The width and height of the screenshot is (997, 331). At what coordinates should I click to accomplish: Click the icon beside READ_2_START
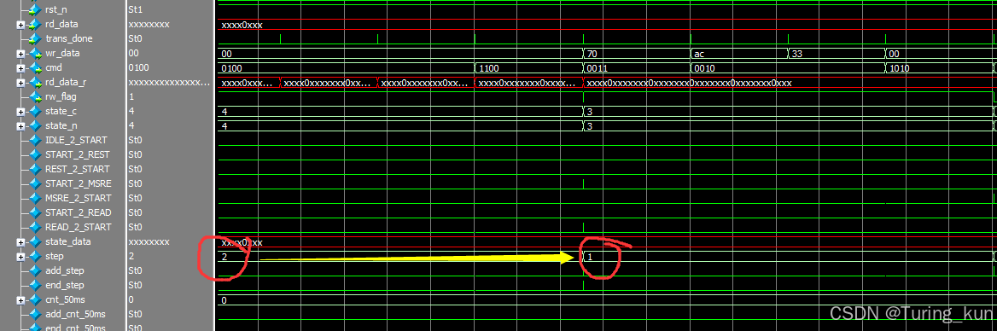coord(35,228)
